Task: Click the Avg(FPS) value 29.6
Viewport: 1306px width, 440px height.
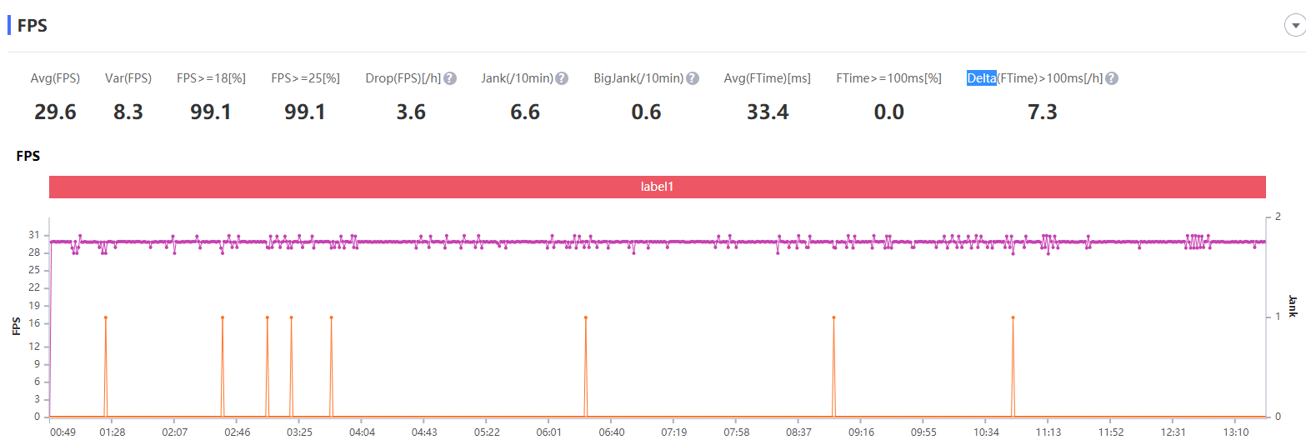Action: (55, 112)
